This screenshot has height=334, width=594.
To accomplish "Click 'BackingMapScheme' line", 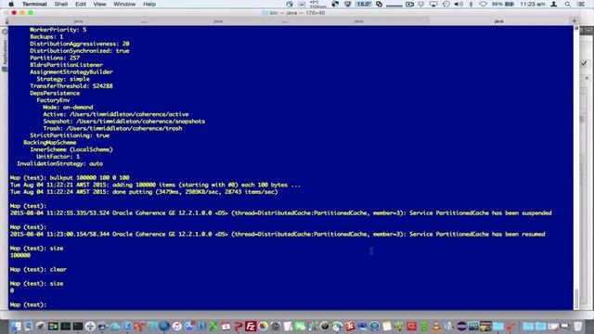I will click(x=49, y=142).
